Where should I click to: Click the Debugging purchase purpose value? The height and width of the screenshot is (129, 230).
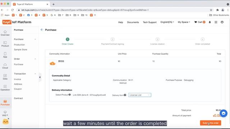click(x=189, y=80)
